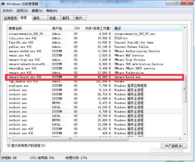
Task: Switch to the 应用程序 tab
Action: [10, 18]
